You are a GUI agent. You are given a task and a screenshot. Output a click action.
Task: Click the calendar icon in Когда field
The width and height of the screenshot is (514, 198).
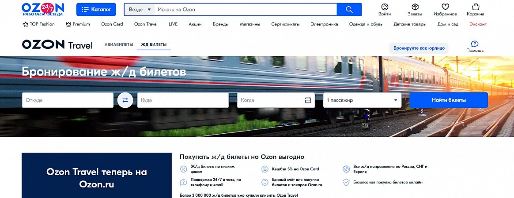point(308,100)
